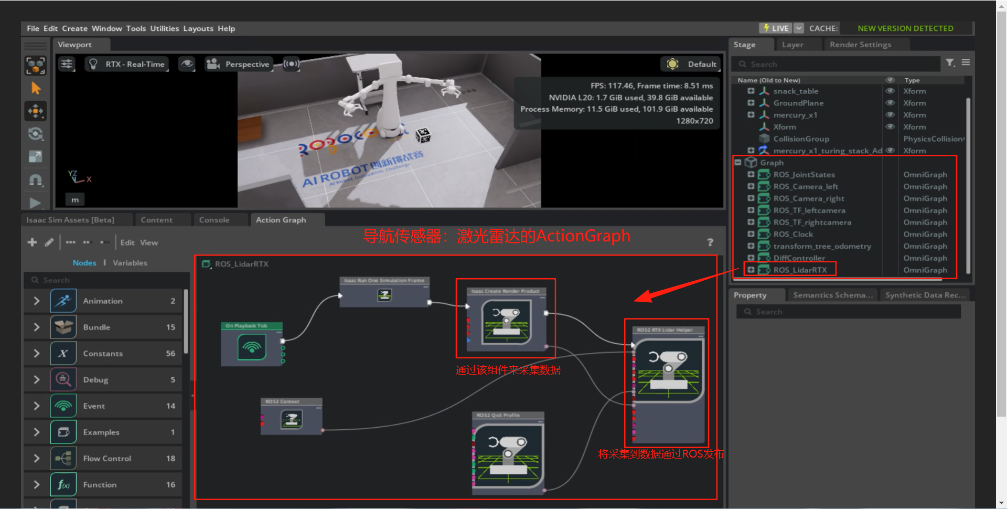Click the pencil edit icon in Action Graph
The width and height of the screenshot is (1007, 509).
coord(49,242)
